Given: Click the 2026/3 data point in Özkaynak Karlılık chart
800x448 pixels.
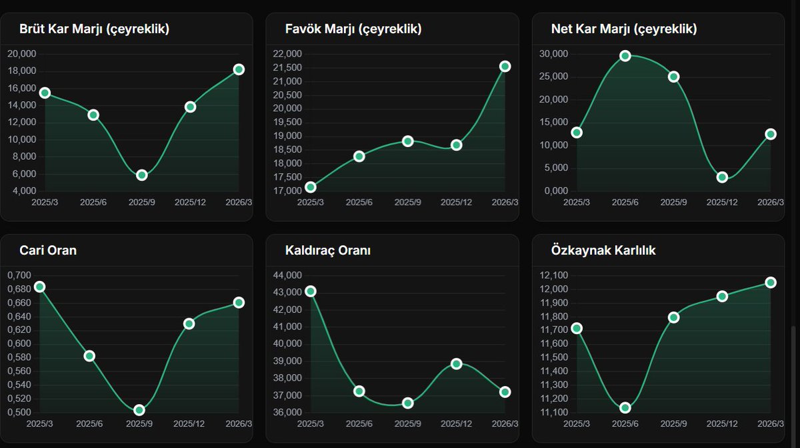Looking at the screenshot, I should pos(771,282).
